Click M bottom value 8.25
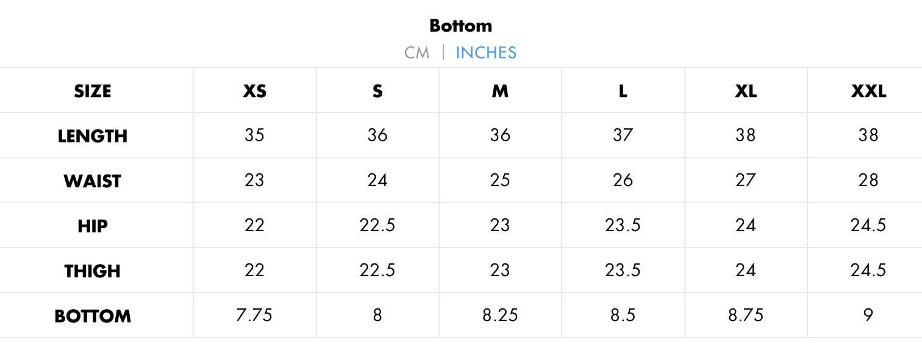This screenshot has width=922, height=351. [500, 315]
